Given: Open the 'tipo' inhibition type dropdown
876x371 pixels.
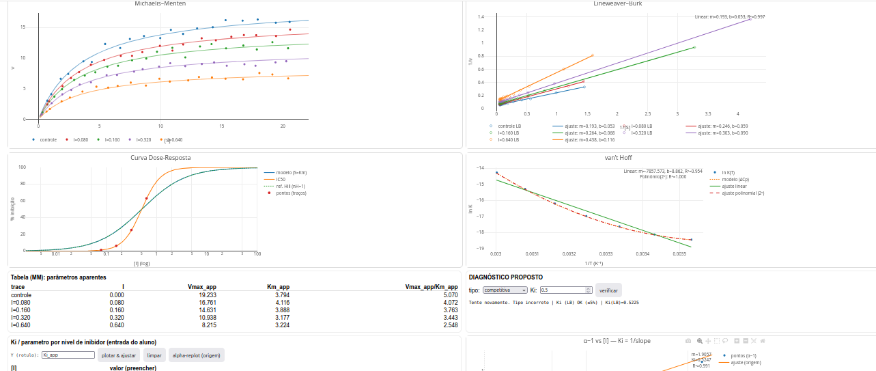Looking at the screenshot, I should tap(505, 290).
